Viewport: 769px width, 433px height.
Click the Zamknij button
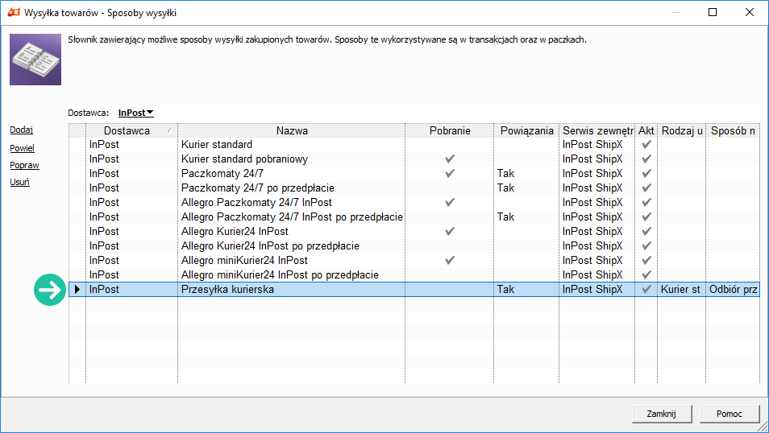pyautogui.click(x=662, y=414)
